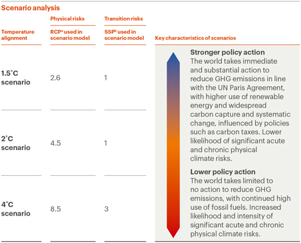Click the SSP value 3
This screenshot has width=301, height=243.
coord(106,208)
